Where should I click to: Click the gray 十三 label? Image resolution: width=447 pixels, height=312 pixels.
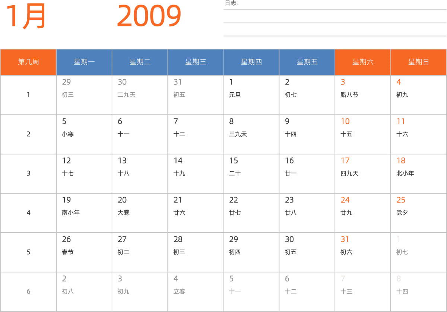click(346, 292)
